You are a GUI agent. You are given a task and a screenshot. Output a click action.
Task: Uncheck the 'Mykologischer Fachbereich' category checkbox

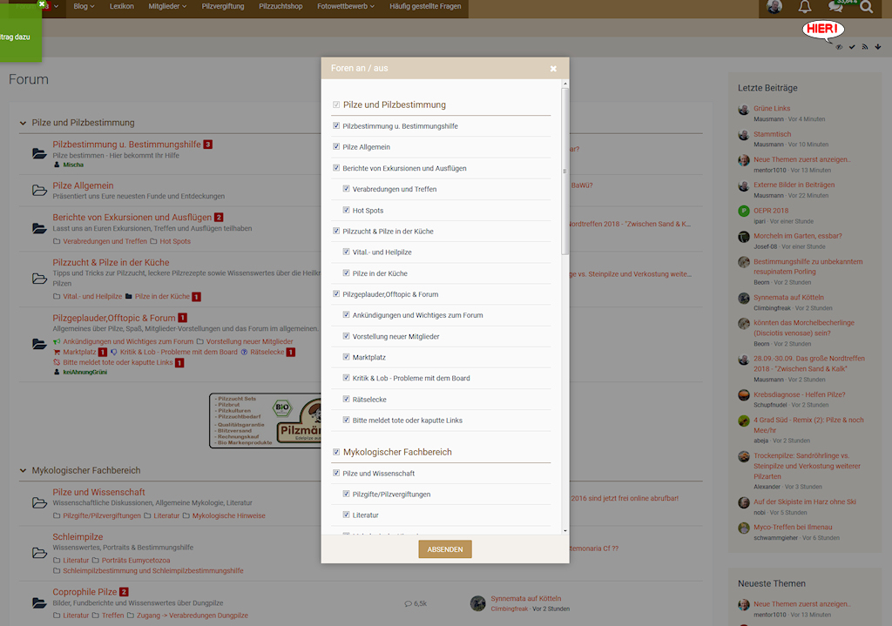coord(337,452)
